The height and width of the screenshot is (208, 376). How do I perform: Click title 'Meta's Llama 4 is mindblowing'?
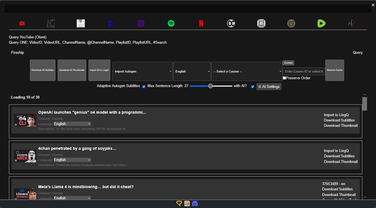click(x=86, y=187)
